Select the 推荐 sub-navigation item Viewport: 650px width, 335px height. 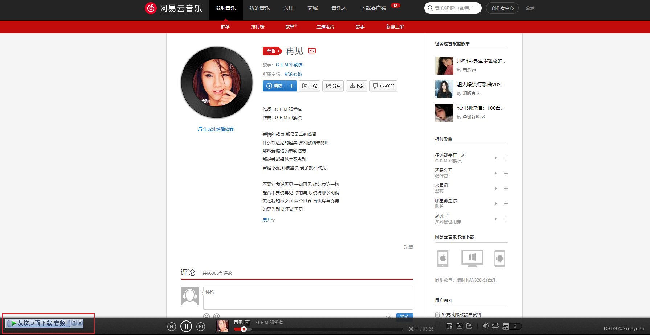coord(225,27)
